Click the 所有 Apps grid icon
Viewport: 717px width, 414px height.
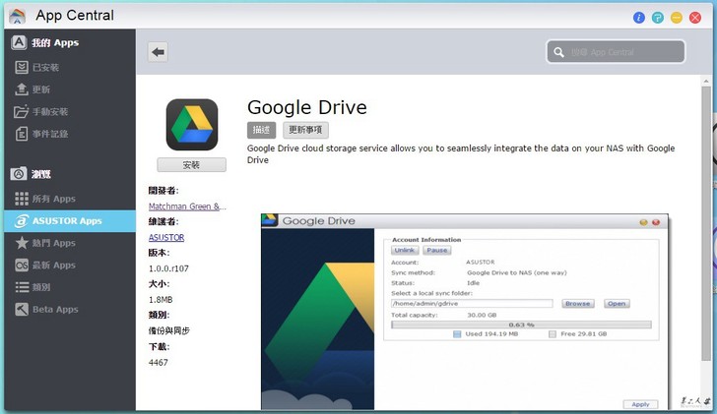click(x=21, y=199)
